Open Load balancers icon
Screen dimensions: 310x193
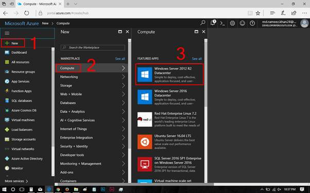7,130
